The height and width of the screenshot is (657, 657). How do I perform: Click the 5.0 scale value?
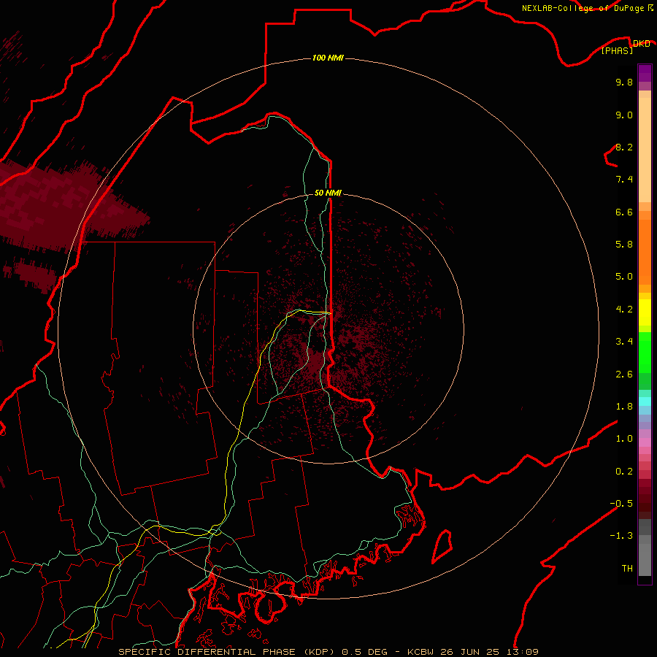pyautogui.click(x=624, y=277)
